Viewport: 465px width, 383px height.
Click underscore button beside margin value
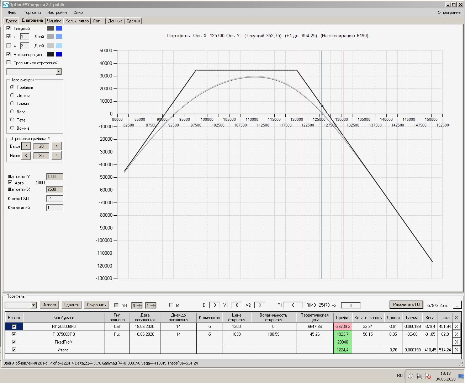pos(457,305)
